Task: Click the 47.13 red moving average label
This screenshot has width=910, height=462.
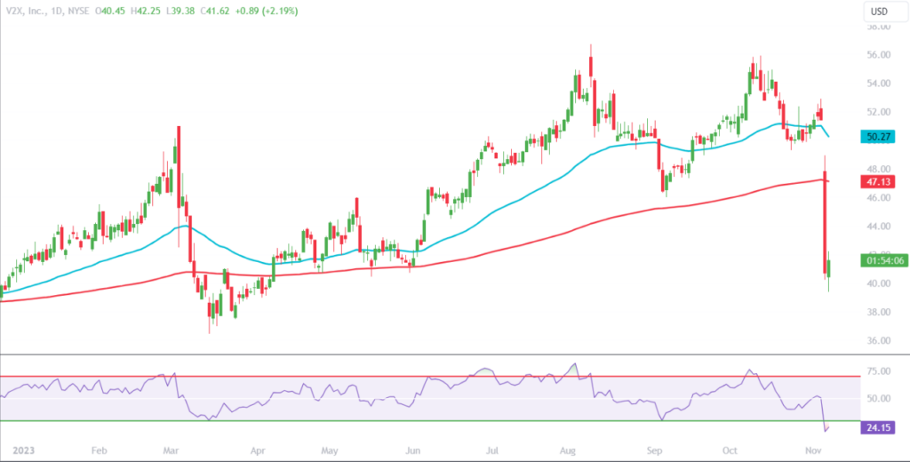Action: coord(877,182)
